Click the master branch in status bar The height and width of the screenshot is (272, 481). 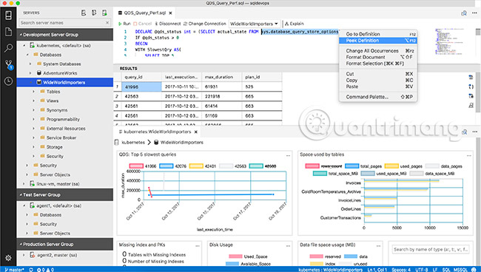pyautogui.click(x=14, y=270)
